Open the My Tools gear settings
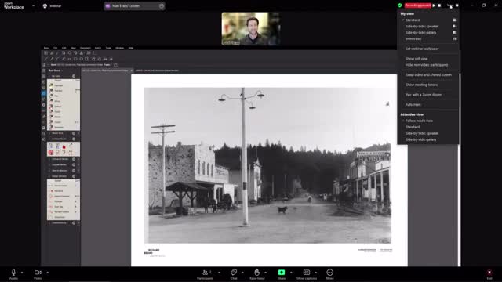This screenshot has width=502, height=282. pos(74,76)
